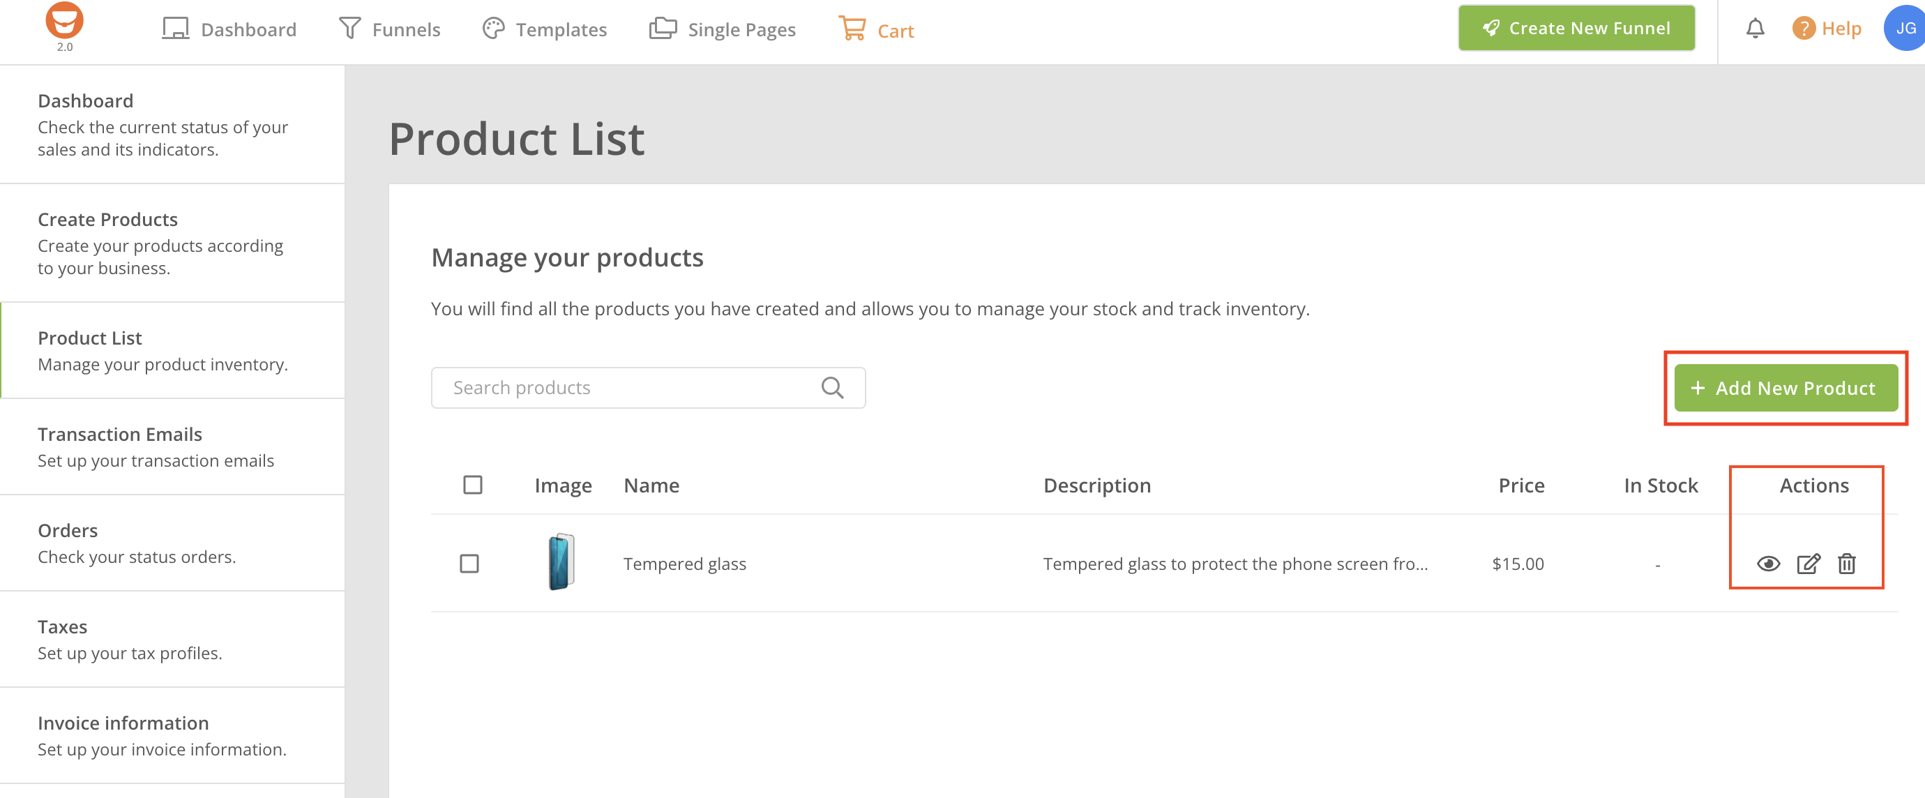1925x798 pixels.
Task: Open the Tempered glass product thumbnail
Action: click(561, 562)
